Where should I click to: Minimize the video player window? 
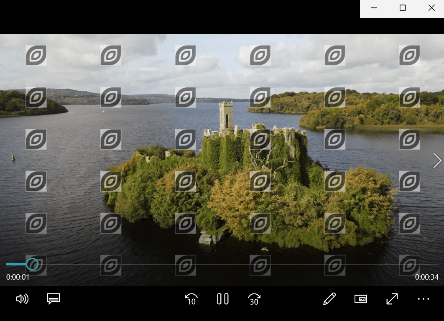(374, 8)
